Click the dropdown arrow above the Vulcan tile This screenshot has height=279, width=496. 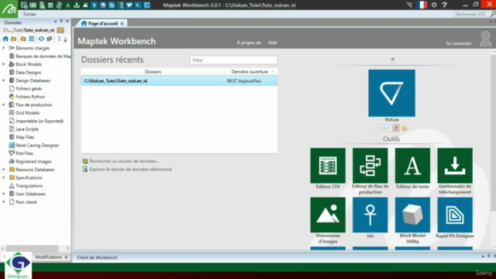(392, 59)
